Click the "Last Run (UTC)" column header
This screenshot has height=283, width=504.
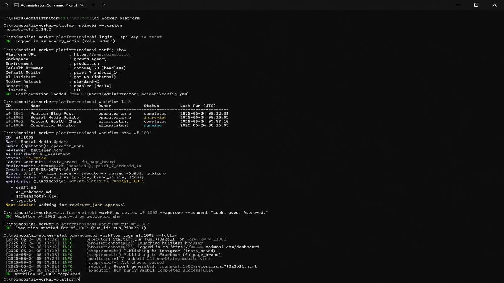pyautogui.click(x=198, y=106)
